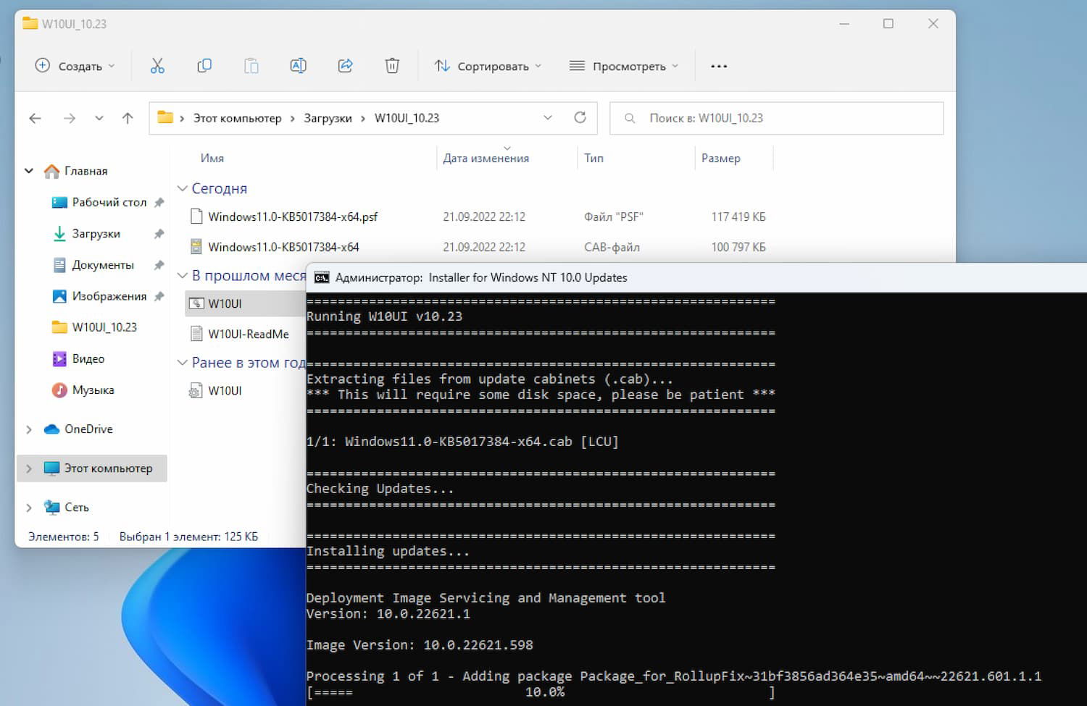Viewport: 1087px width, 706px height.
Task: Select the CAB file Windows11.0-KB5017384-x64 icon
Action: 196,247
